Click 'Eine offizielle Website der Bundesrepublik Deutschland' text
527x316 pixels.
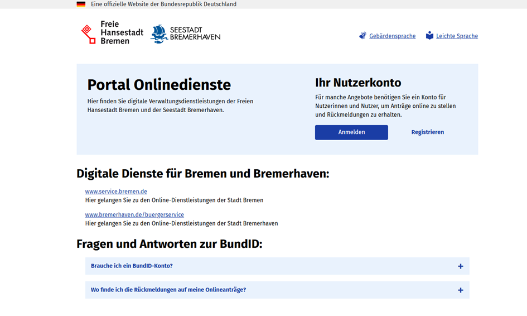coord(164,4)
